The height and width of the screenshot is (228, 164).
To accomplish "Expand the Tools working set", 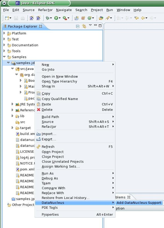I will [x=4, y=51].
